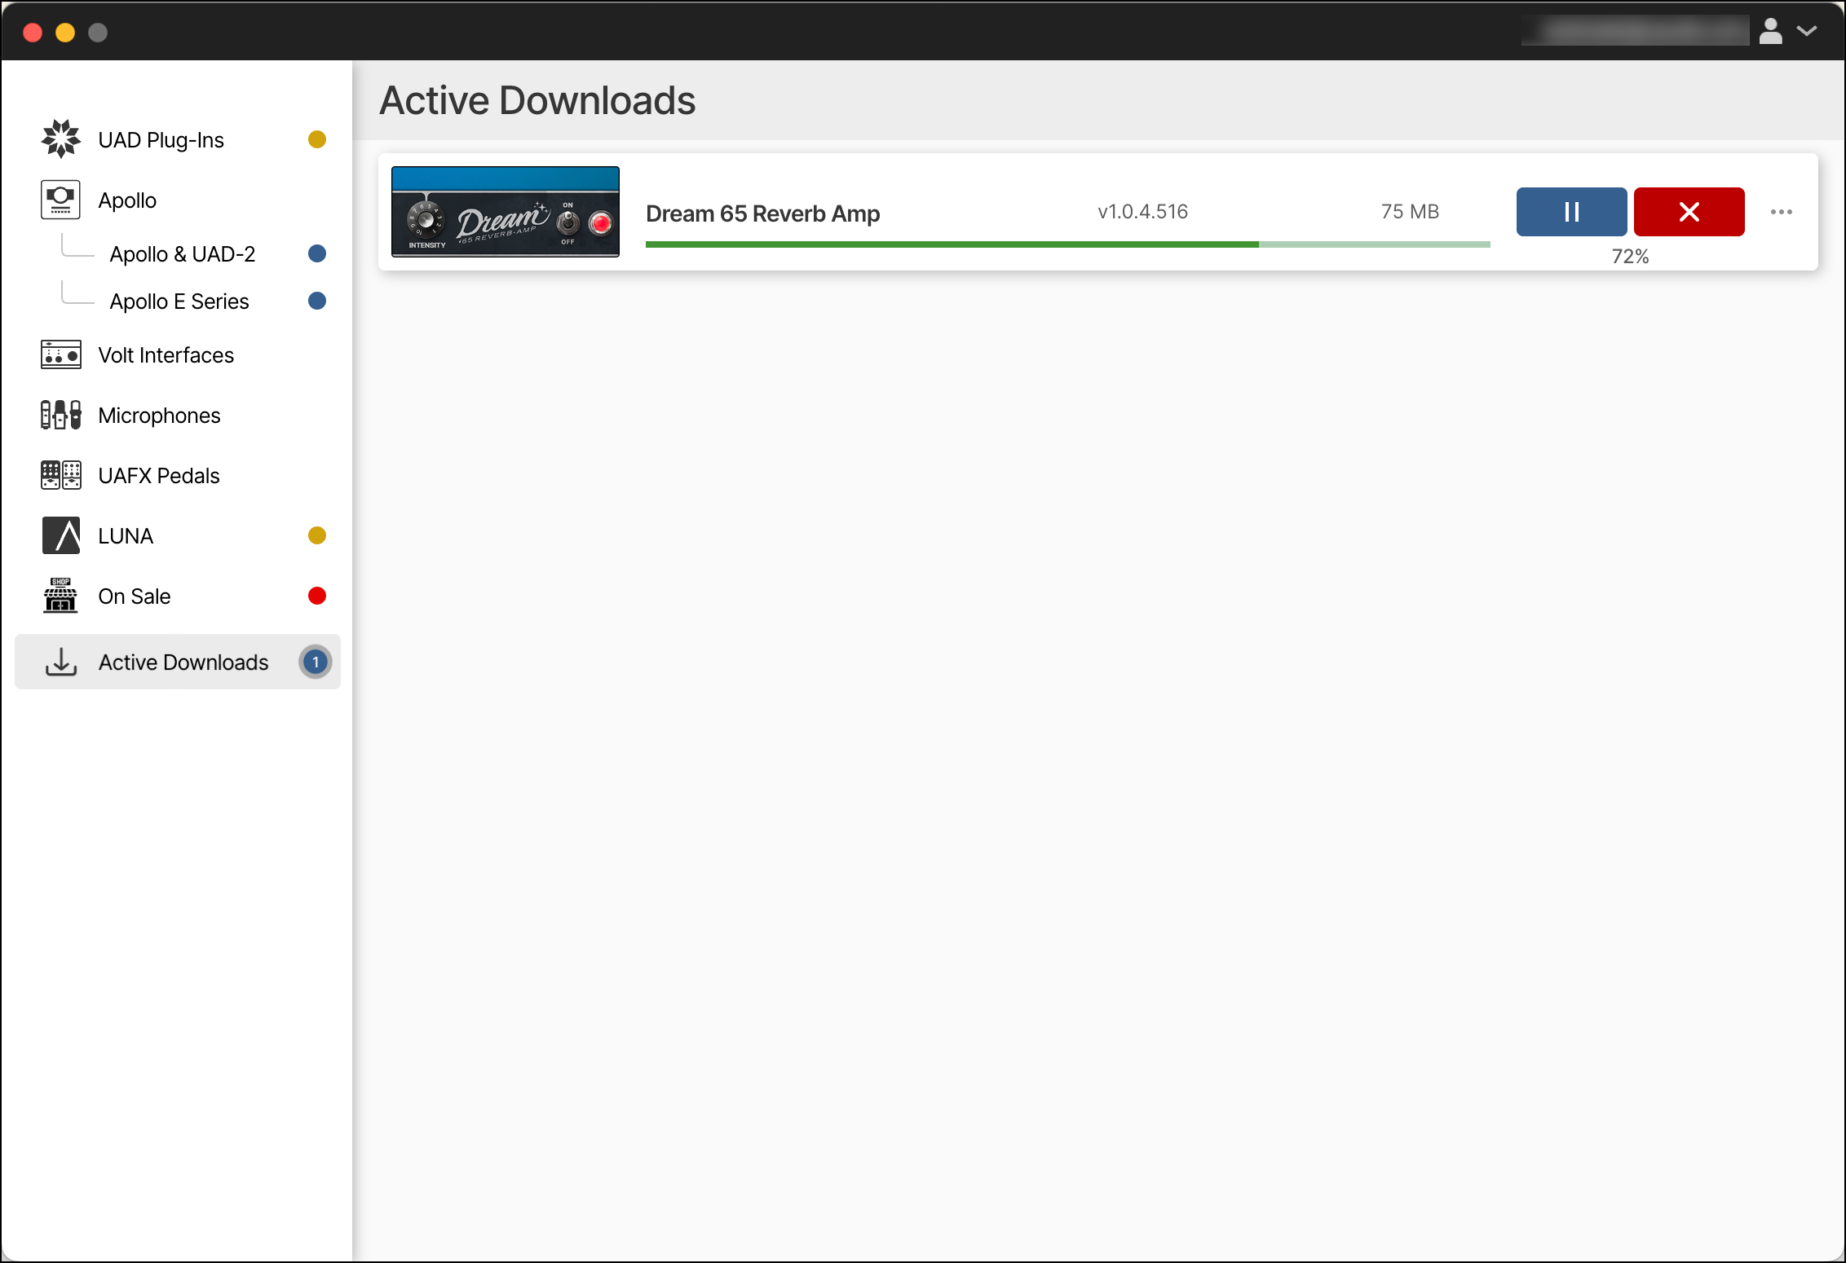Click the user account icon
Screen dimensions: 1846x1263
coord(1771,31)
